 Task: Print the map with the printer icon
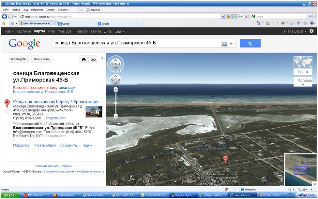(83, 60)
